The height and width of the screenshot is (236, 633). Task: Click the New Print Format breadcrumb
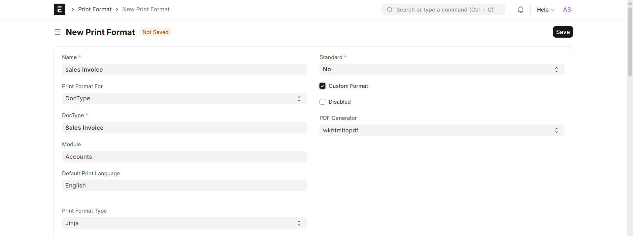(x=146, y=9)
